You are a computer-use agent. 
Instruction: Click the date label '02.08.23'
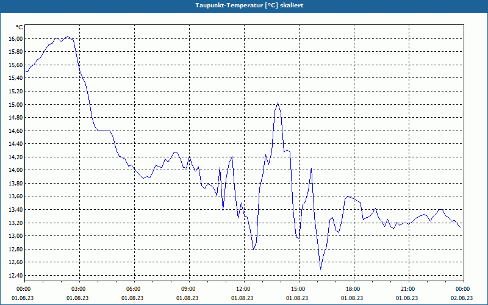click(x=462, y=298)
